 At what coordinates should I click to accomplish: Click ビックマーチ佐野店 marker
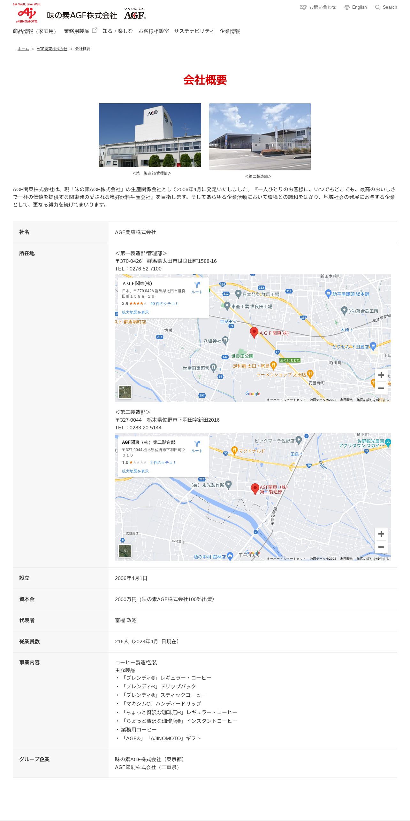pos(299,440)
